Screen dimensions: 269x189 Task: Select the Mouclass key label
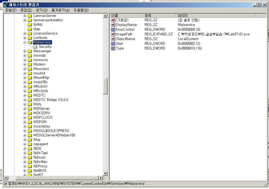(x=41, y=69)
